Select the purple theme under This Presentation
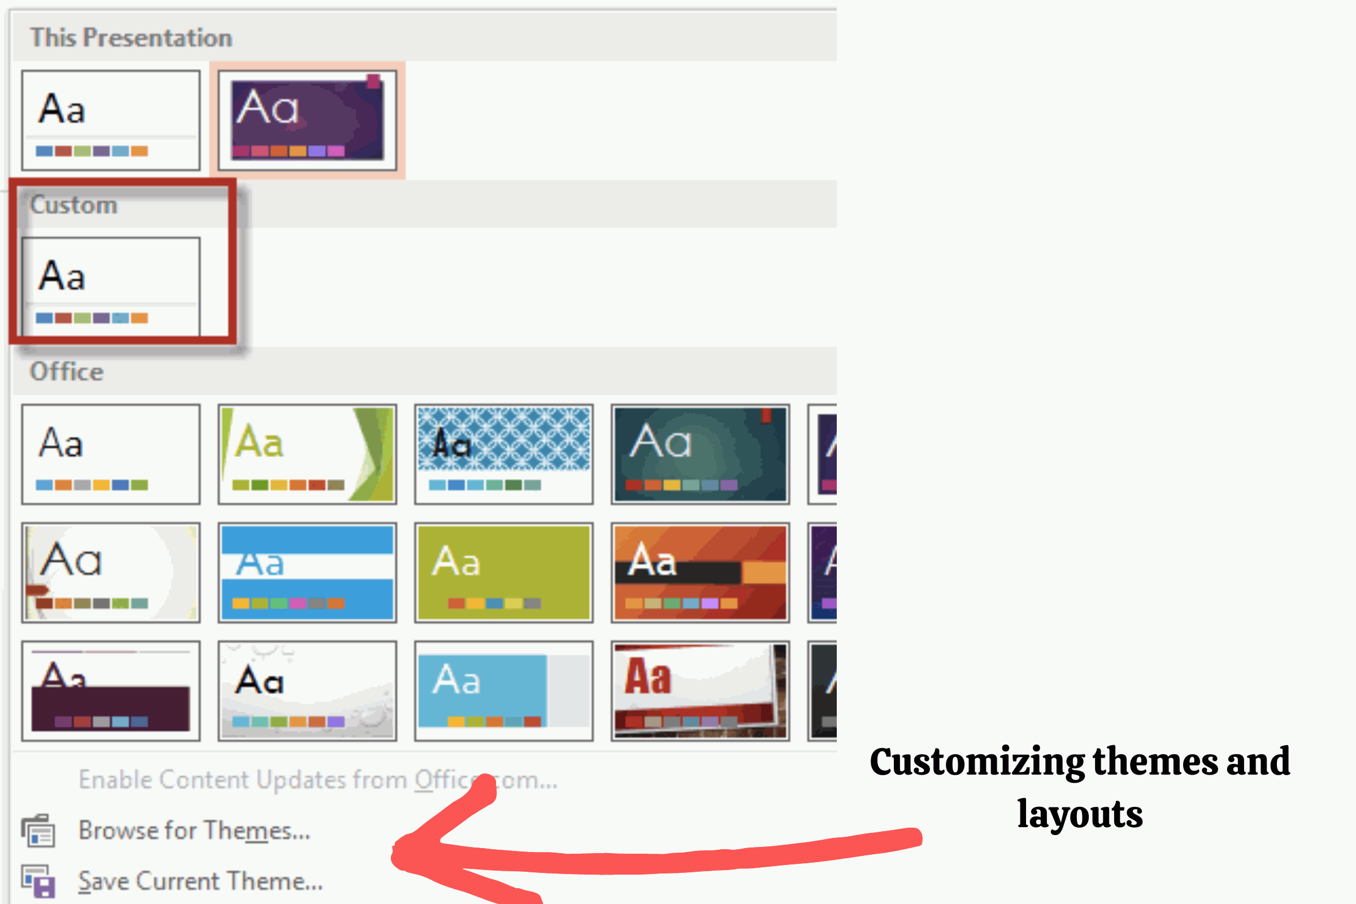The height and width of the screenshot is (904, 1356). tap(307, 120)
